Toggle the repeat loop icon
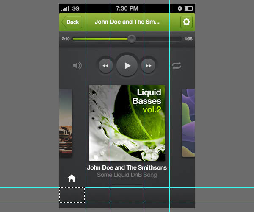 pyautogui.click(x=177, y=66)
